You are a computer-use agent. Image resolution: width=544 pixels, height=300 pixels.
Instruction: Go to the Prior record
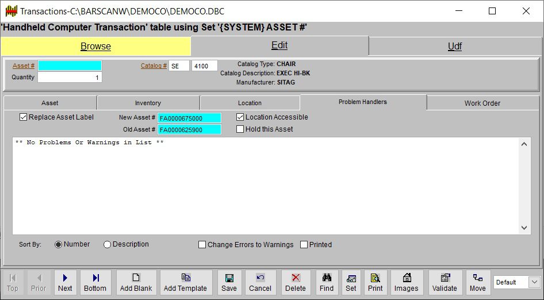[39, 283]
